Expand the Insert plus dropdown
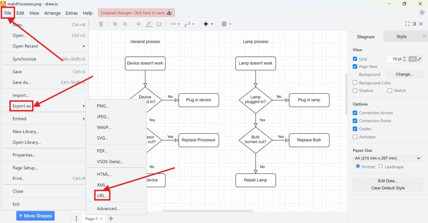The image size is (428, 223). pyautogui.click(x=208, y=24)
